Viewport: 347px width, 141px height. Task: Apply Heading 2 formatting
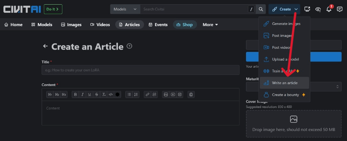[x=57, y=95]
